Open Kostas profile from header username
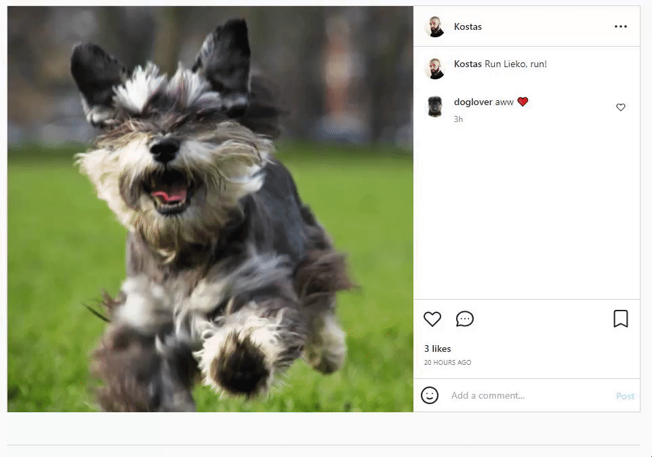 coord(468,26)
